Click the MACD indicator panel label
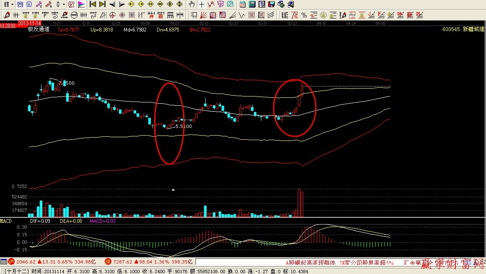This screenshot has width=486, height=274. pos(6,221)
